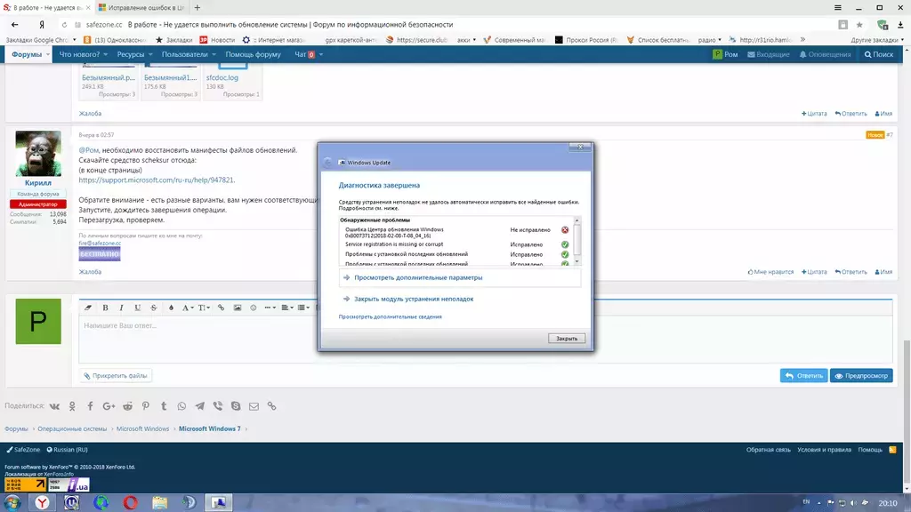Screen dimensions: 911x512
Task: Click Закрыть модуль устранения неполадок option
Action: 414,299
